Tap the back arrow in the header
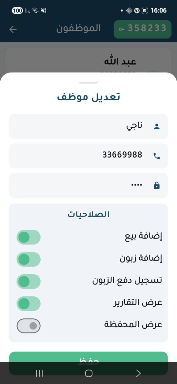 [13, 30]
